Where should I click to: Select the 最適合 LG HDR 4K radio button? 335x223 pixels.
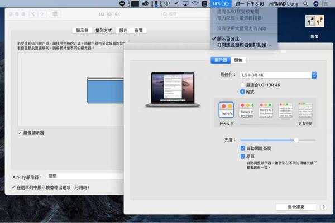click(242, 85)
